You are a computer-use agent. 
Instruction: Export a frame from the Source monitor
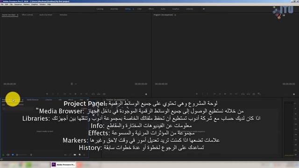(x=104, y=94)
